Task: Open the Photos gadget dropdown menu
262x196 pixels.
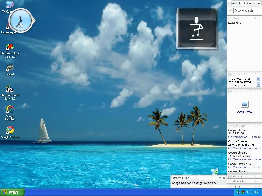Action: [260, 91]
